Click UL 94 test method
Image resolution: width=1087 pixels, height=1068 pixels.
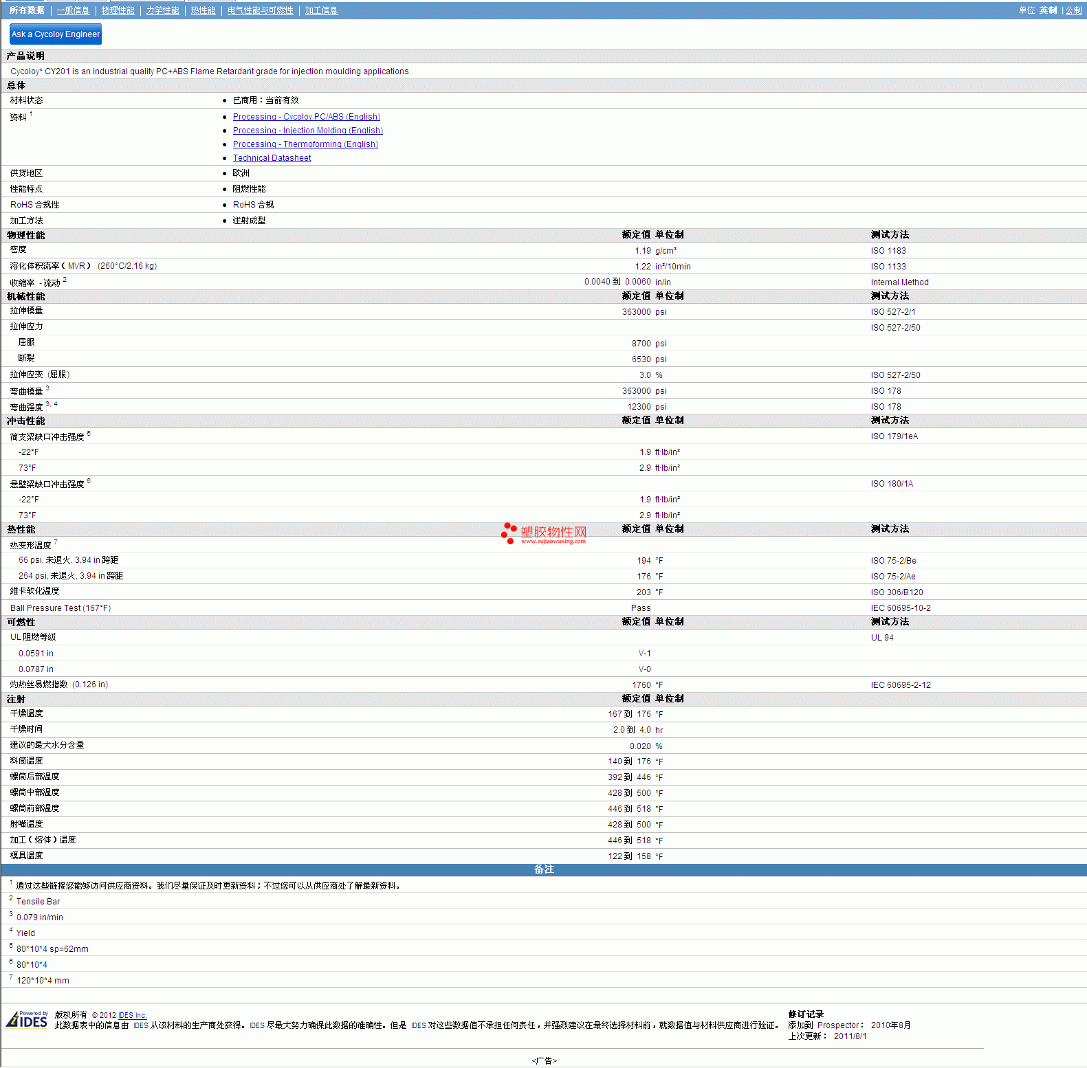click(882, 638)
